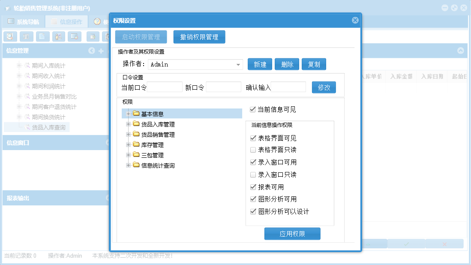Click 删除 to delete the operator

[x=287, y=64]
